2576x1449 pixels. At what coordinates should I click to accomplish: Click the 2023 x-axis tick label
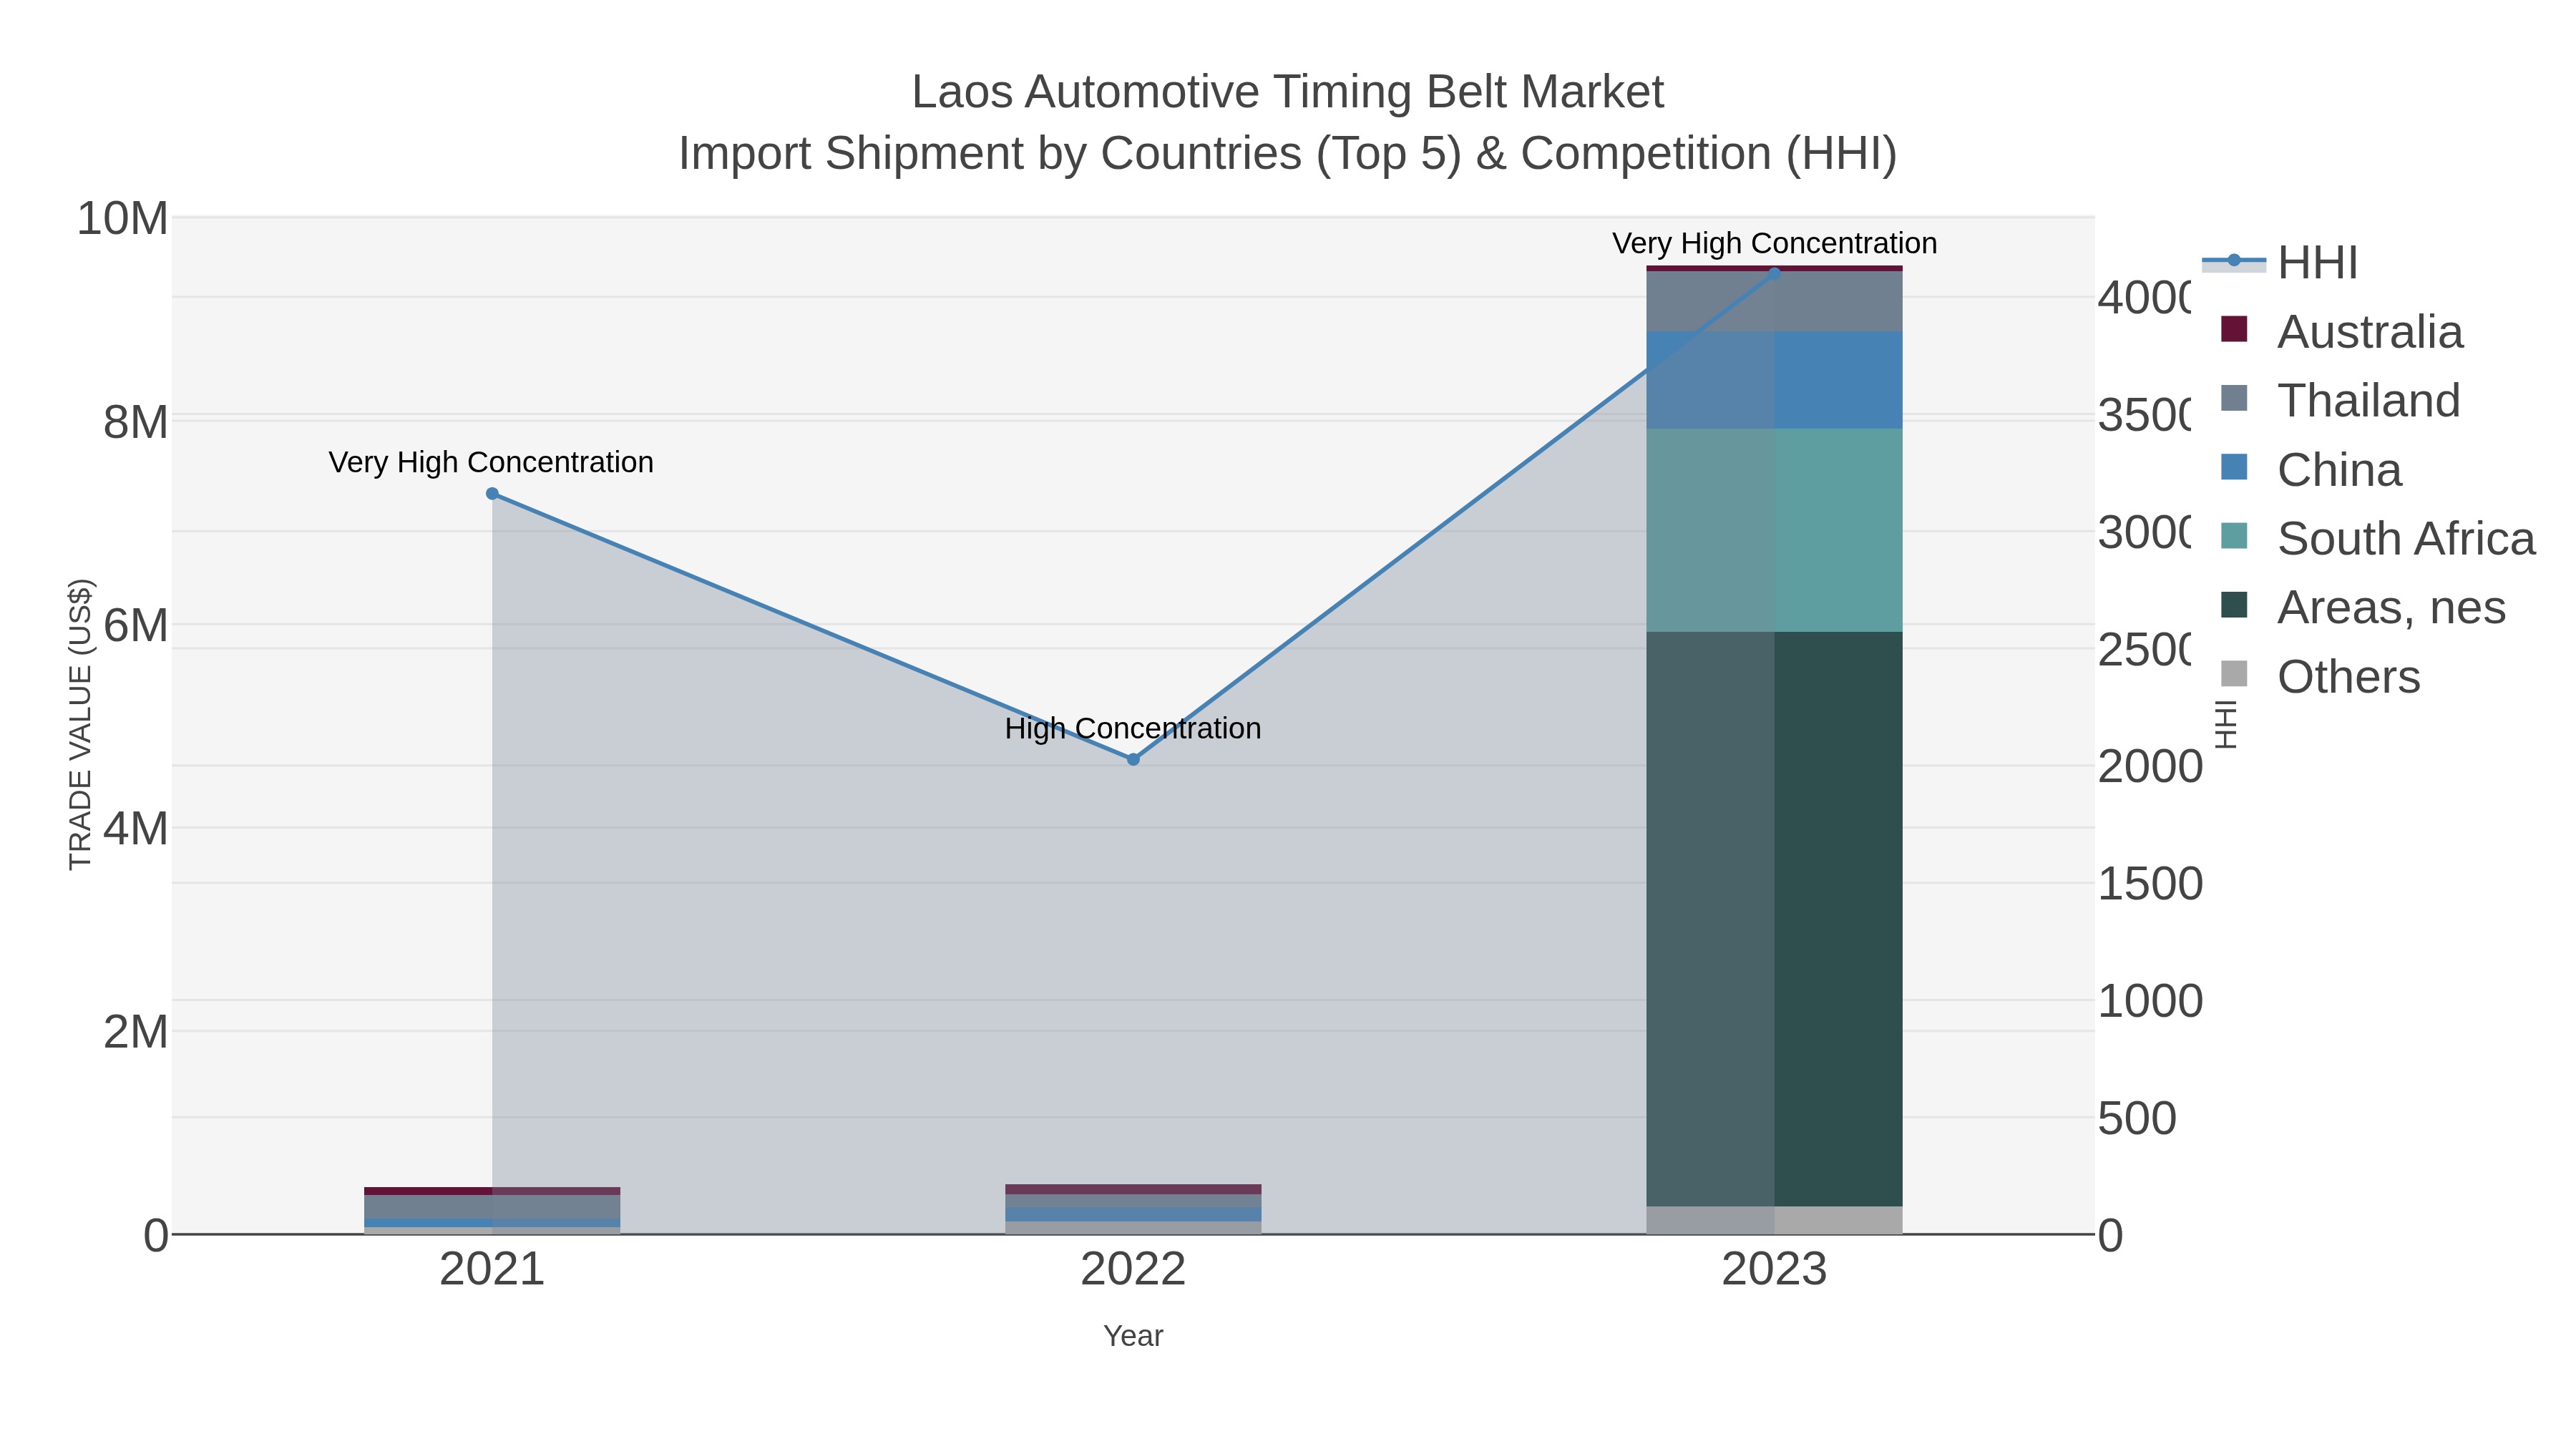coord(1775,1270)
